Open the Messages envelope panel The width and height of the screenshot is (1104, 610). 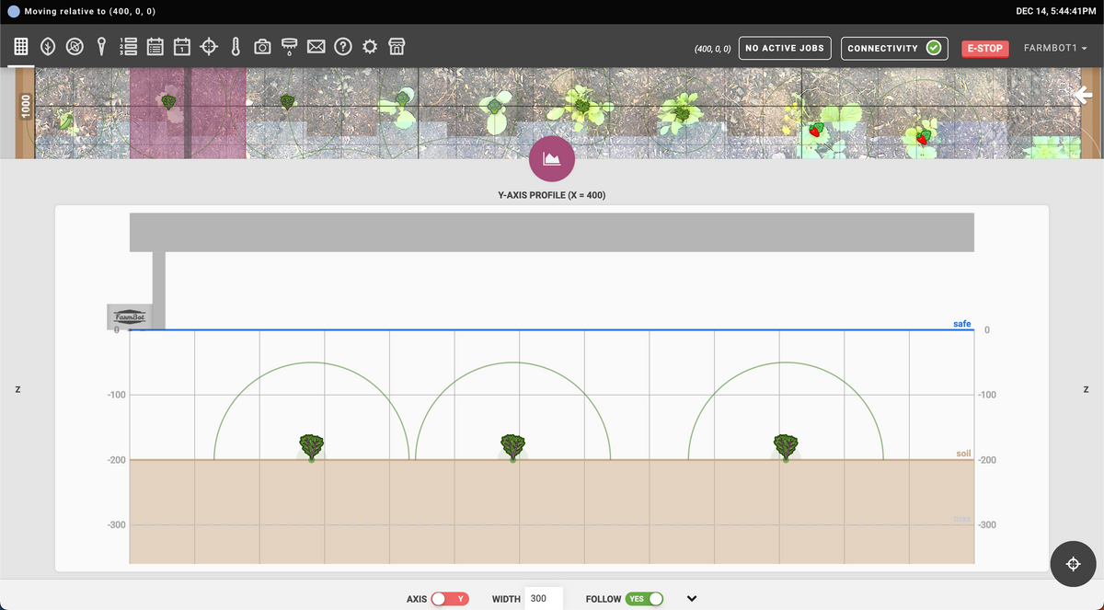coord(316,46)
